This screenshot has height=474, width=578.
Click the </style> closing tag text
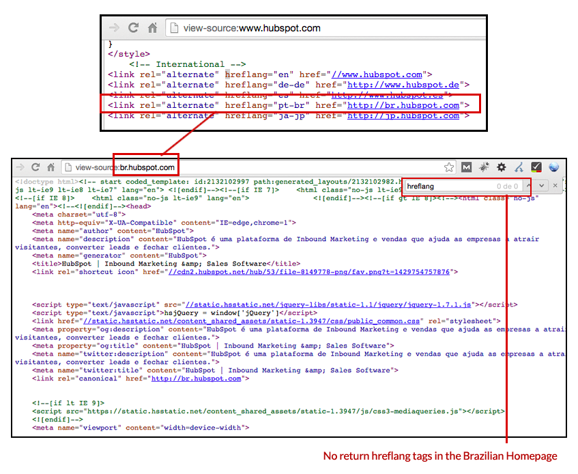point(129,54)
